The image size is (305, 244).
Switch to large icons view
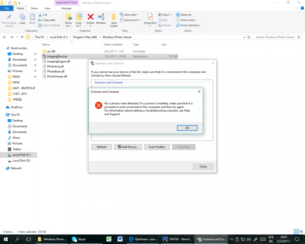coord(301,231)
